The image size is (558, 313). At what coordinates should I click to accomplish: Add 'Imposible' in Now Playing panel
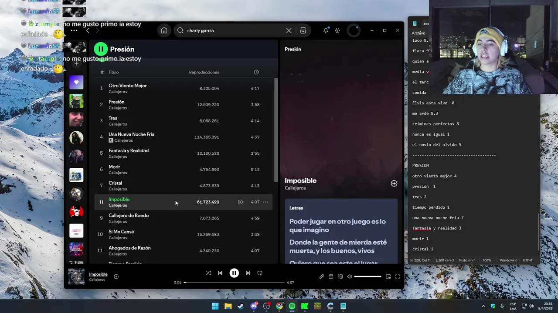point(394,183)
